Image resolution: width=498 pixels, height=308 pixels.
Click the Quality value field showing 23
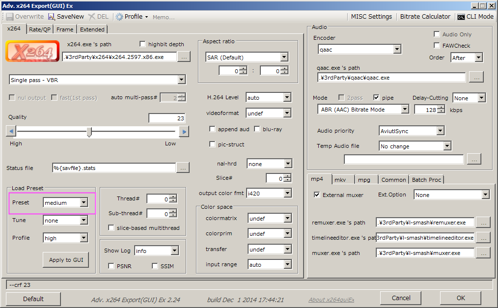pos(167,118)
